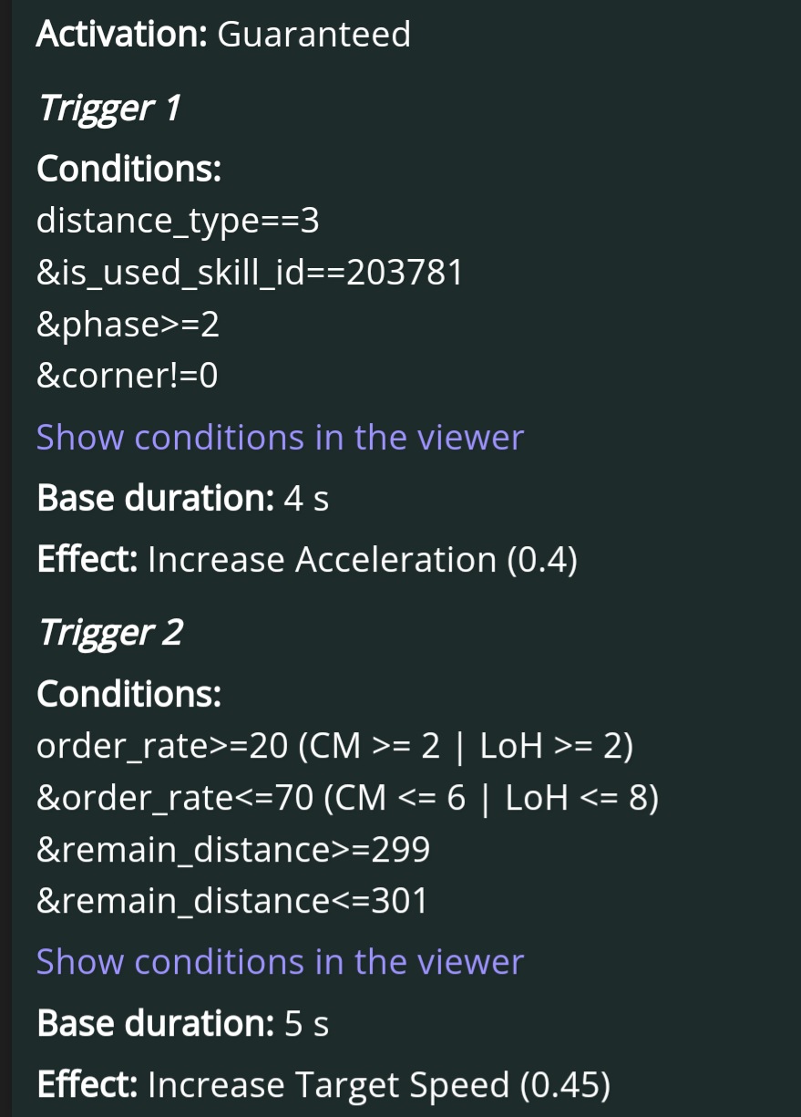Click the Increase Acceleration (0.4) effect
The height and width of the screenshot is (1117, 801).
[362, 560]
